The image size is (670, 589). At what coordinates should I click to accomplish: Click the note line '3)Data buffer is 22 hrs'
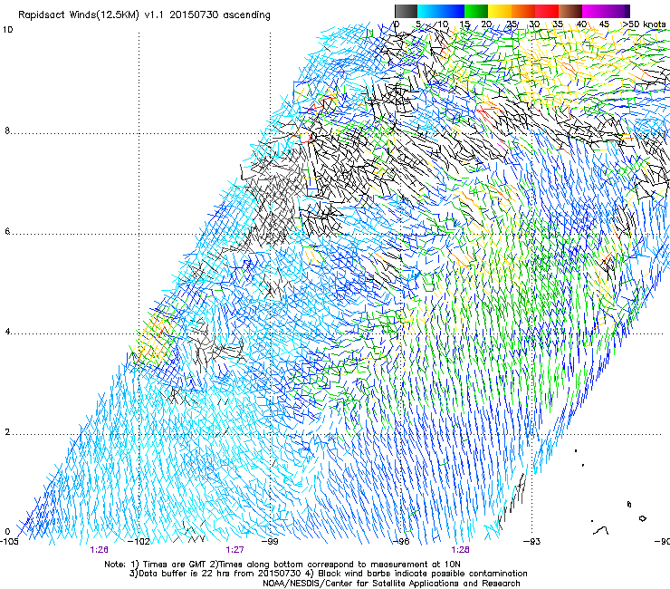[328, 574]
